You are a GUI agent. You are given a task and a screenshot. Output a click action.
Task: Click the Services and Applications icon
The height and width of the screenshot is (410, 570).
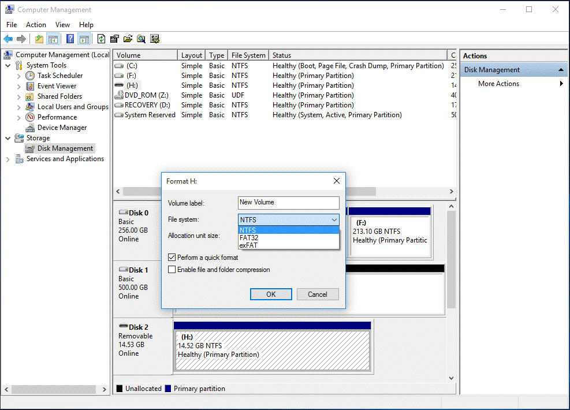(x=19, y=159)
